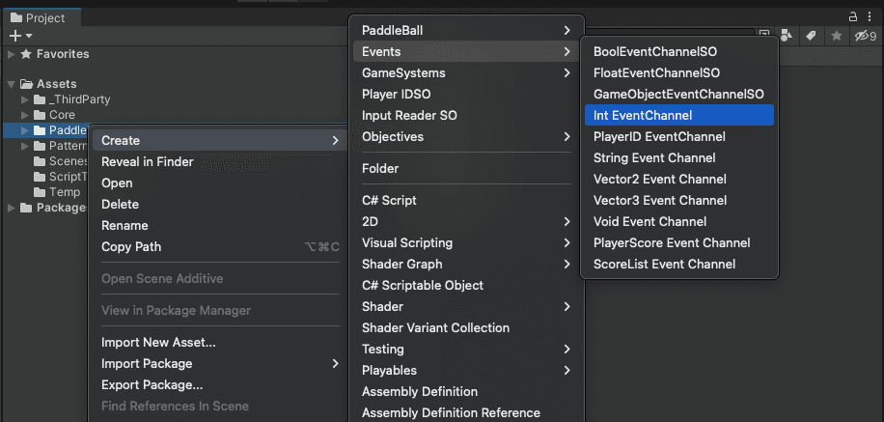Expand the Core folder arrow
Image resolution: width=884 pixels, height=422 pixels.
pyautogui.click(x=25, y=115)
